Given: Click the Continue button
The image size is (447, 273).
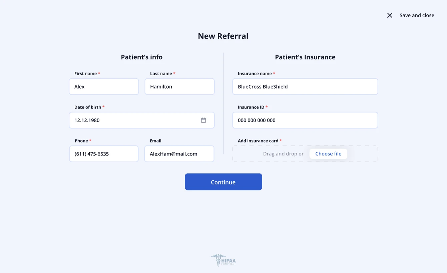Looking at the screenshot, I should tap(223, 182).
